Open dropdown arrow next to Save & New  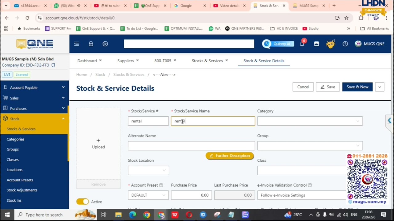coord(380,87)
